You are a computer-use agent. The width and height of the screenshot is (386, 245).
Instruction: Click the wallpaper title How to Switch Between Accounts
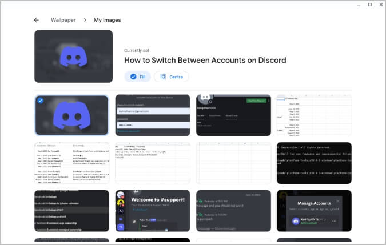coord(205,61)
